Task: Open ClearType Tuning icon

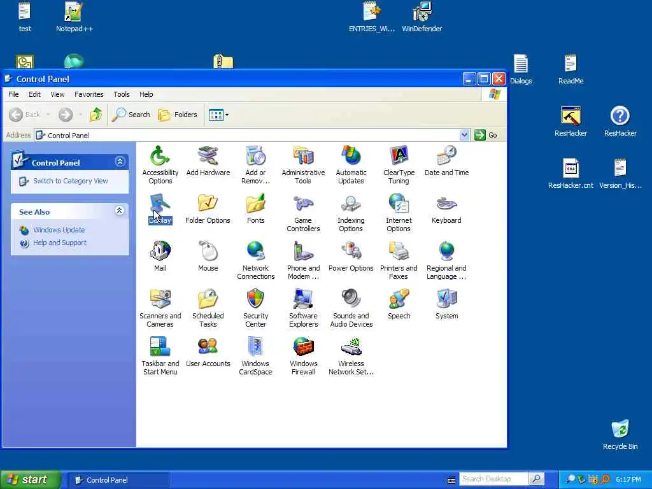Action: (x=399, y=156)
